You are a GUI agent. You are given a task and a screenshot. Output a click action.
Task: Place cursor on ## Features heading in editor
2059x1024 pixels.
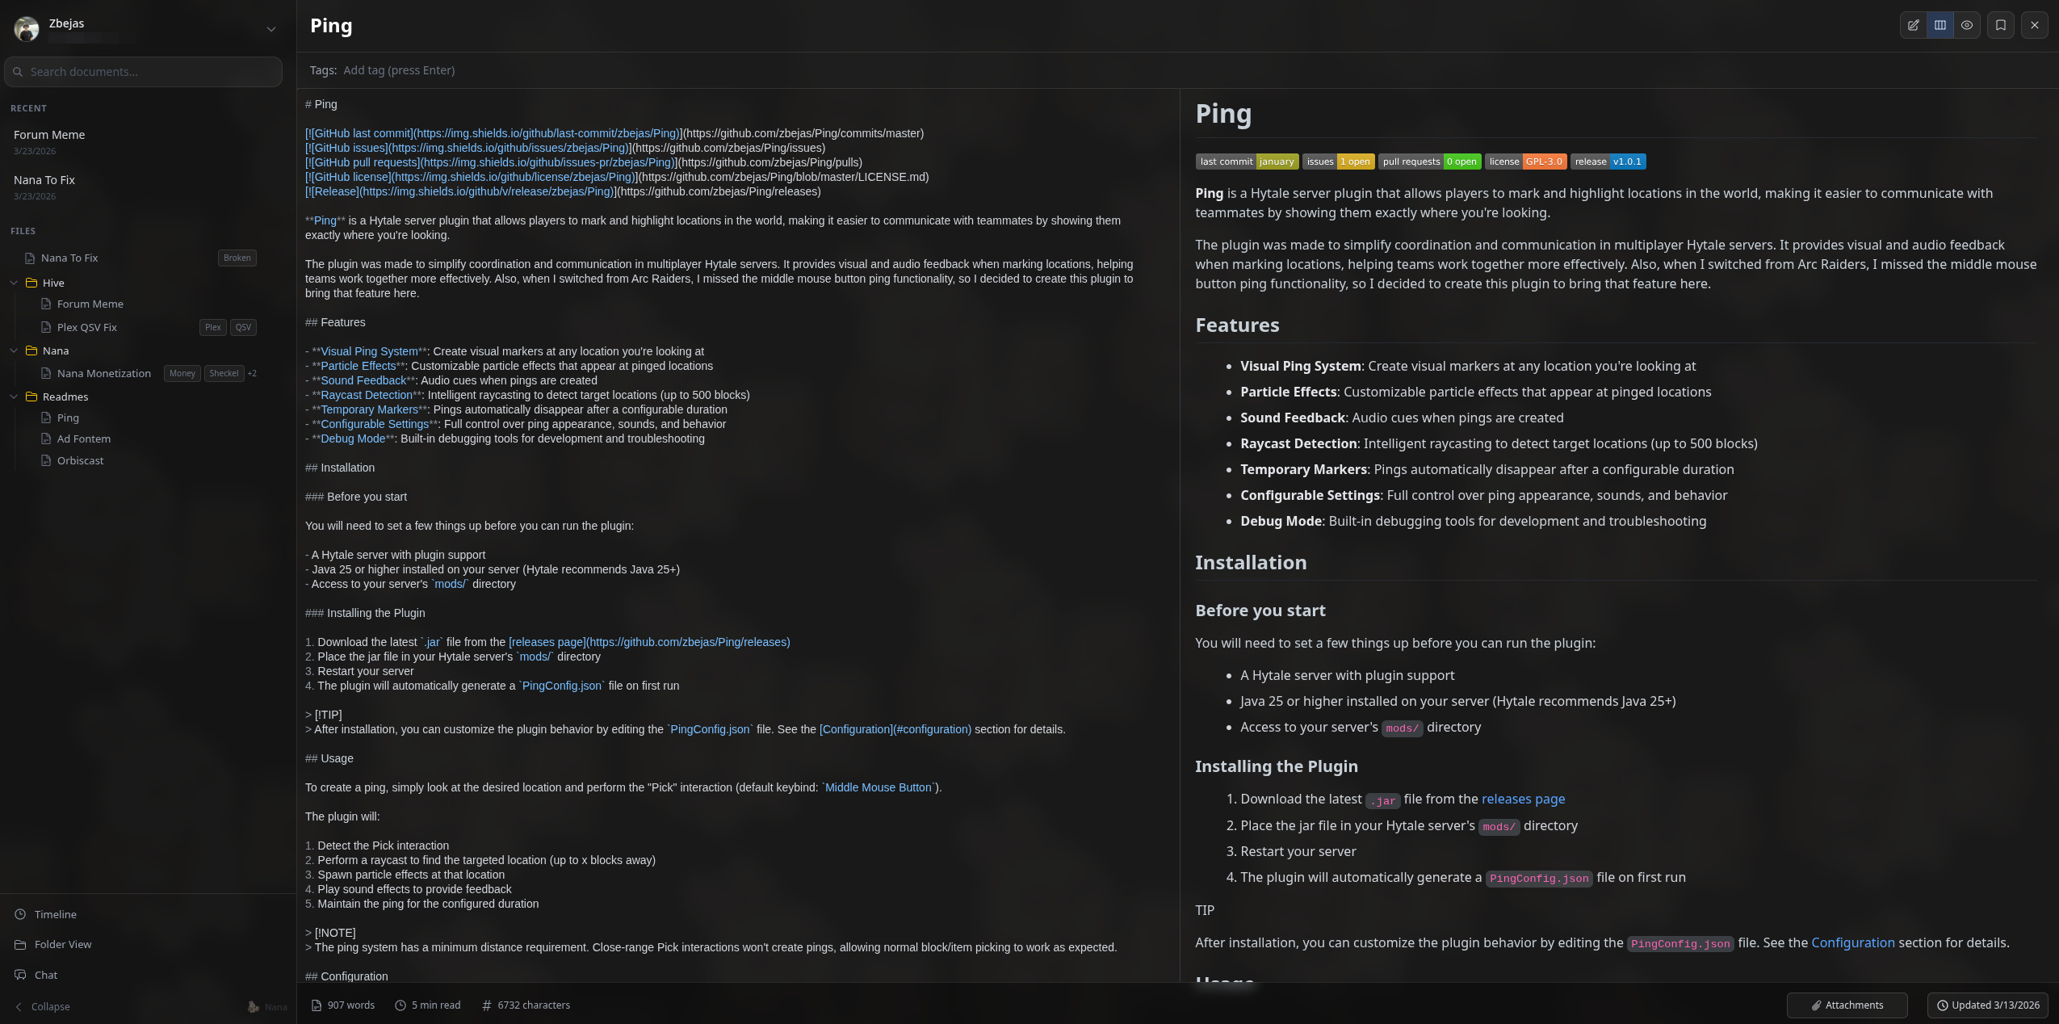[x=335, y=322]
